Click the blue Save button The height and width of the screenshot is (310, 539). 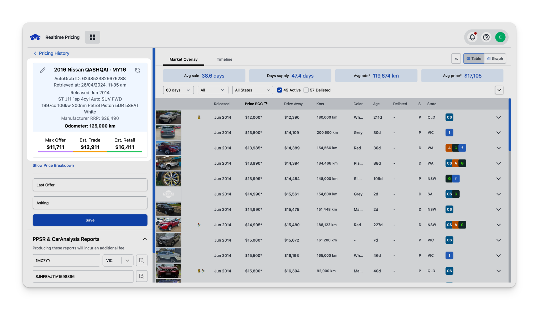tap(90, 220)
